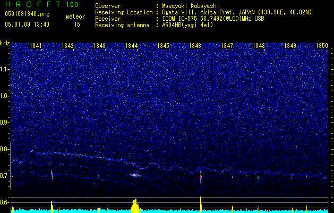Screen dimensions: 334x213
Task: Click the kHz axis unit label
Action: pyautogui.click(x=5, y=43)
